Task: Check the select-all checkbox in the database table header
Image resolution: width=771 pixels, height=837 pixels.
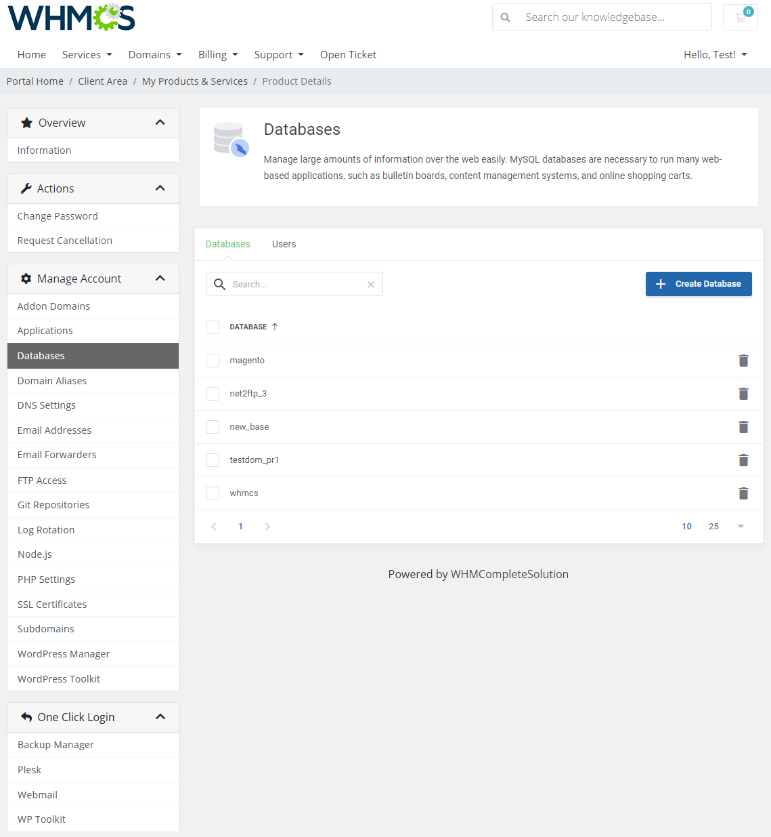Action: click(x=213, y=327)
